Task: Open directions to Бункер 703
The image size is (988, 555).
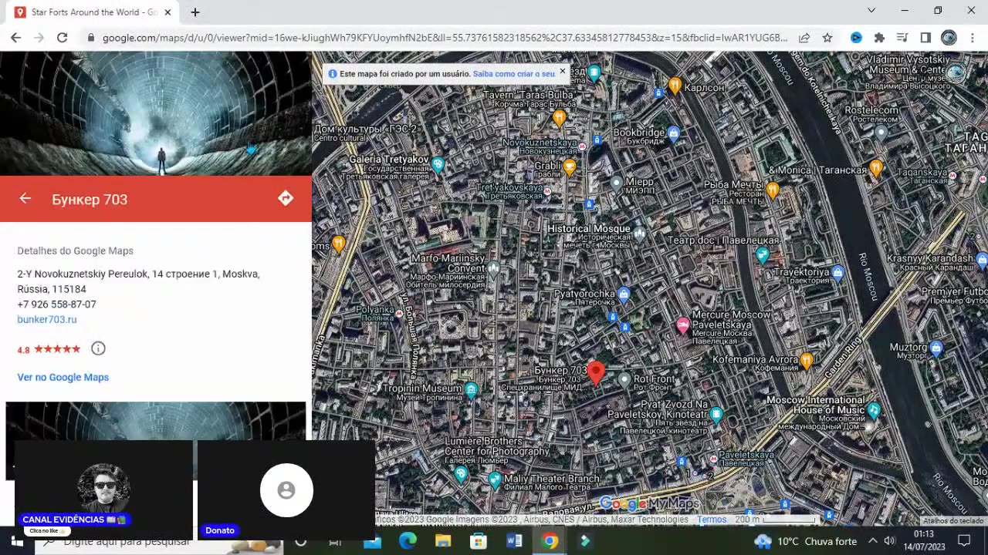Action: click(286, 199)
